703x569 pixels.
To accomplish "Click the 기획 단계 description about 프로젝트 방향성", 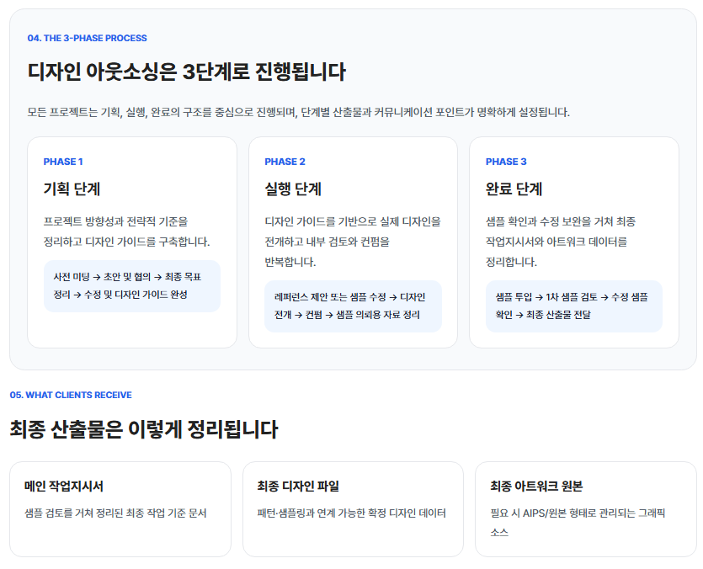I will point(126,231).
